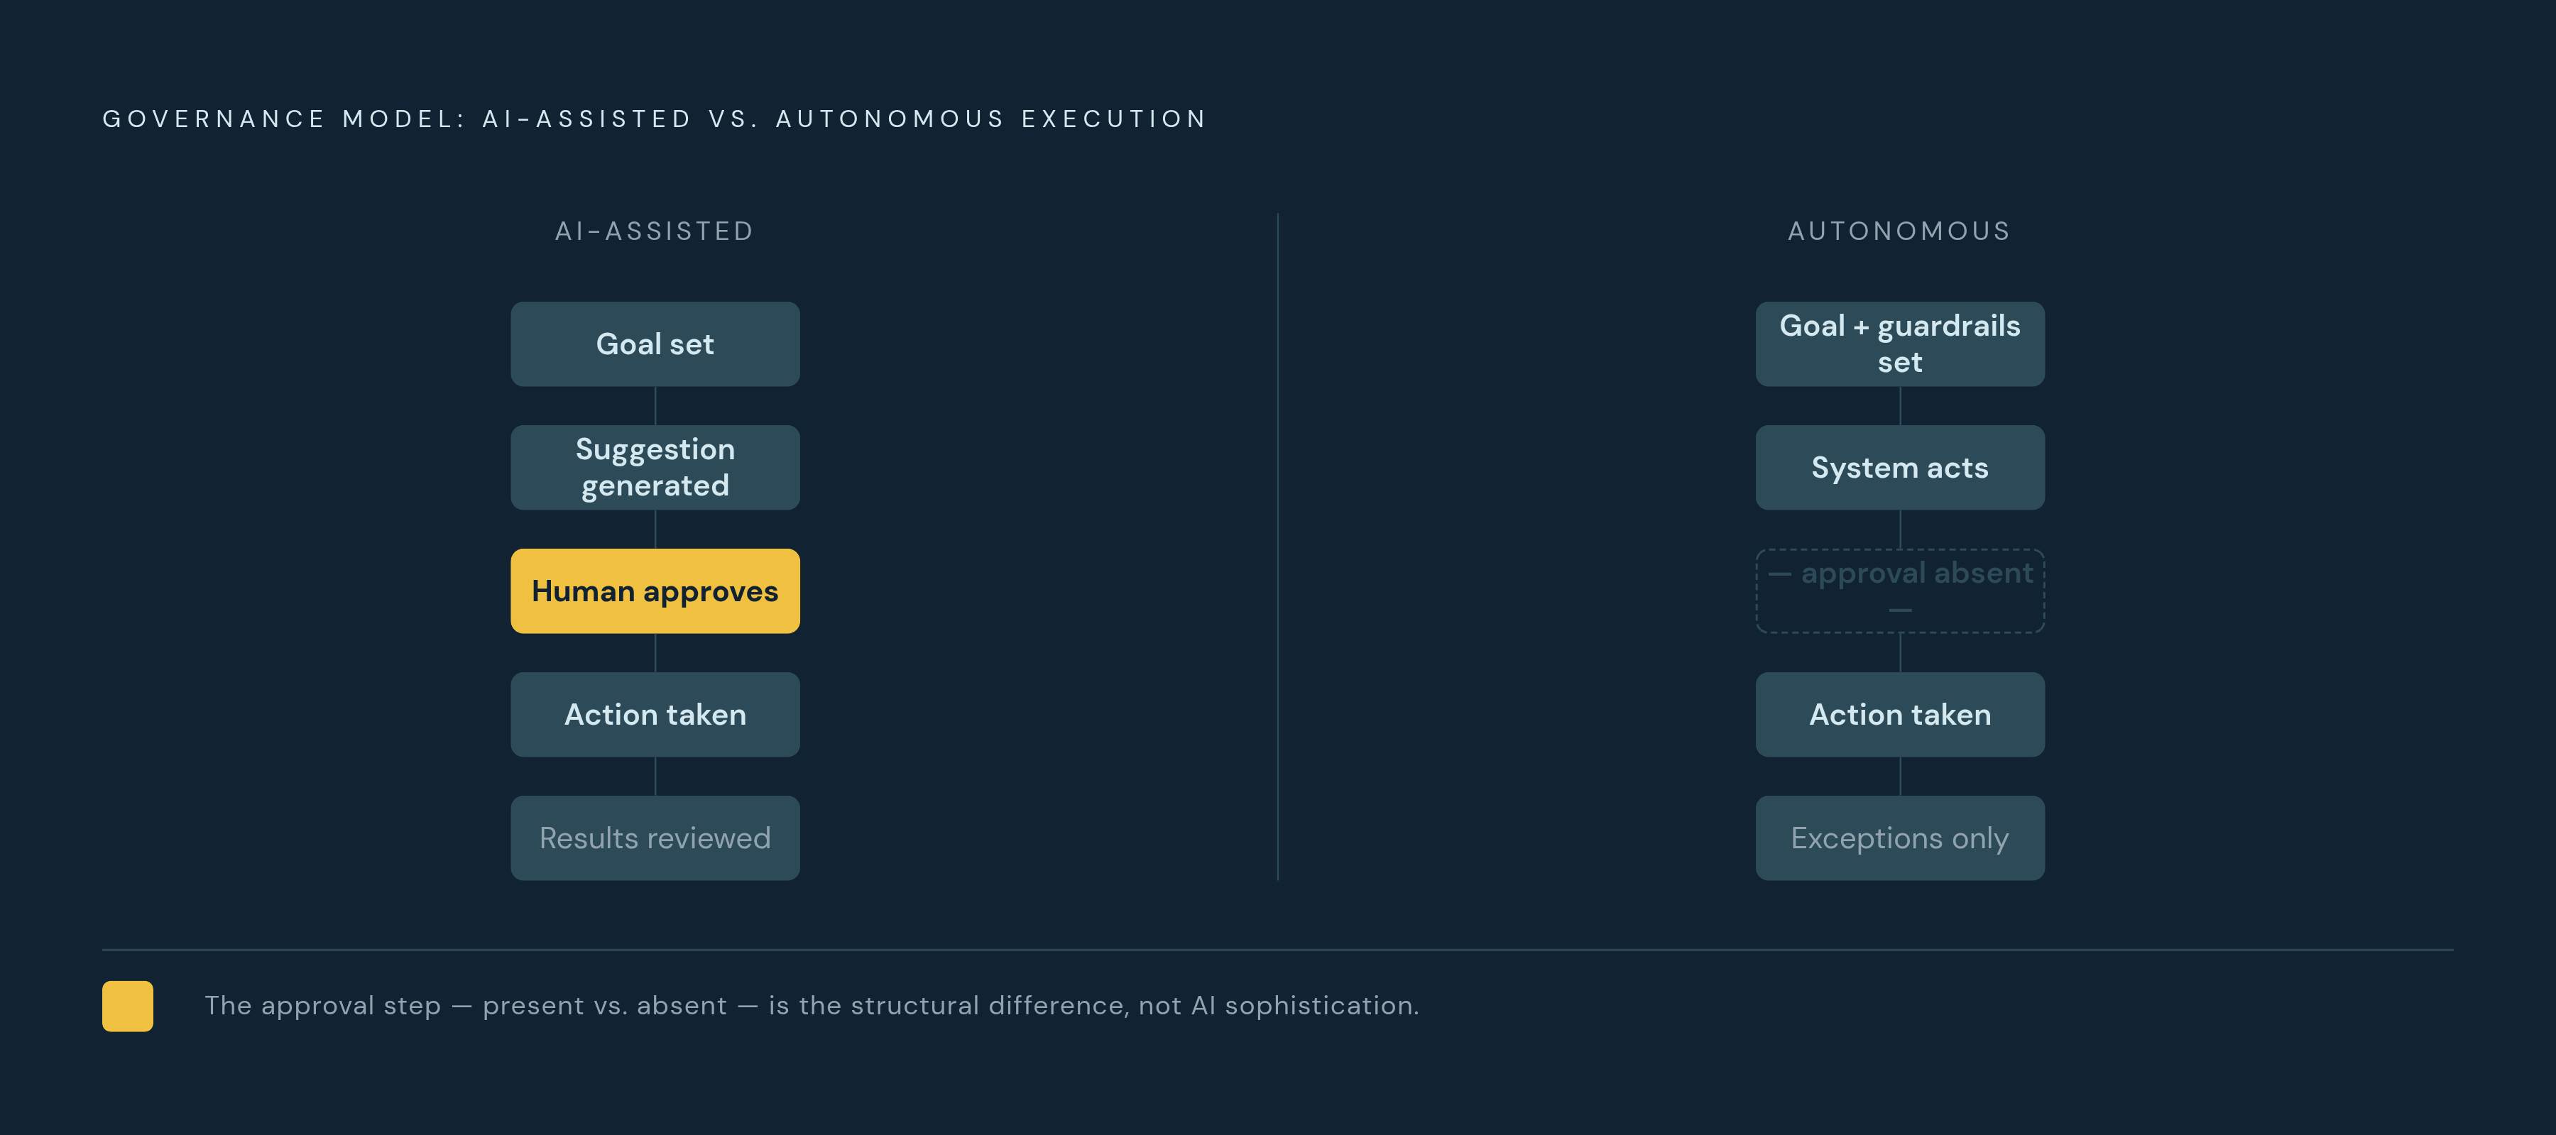Click the 'Goal set' box

655,344
